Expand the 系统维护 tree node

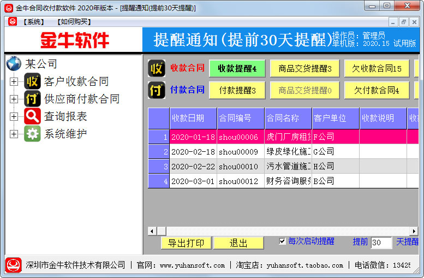tap(14, 134)
